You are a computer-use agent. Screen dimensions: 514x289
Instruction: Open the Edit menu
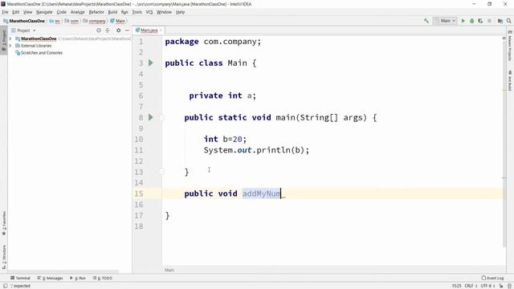point(16,12)
